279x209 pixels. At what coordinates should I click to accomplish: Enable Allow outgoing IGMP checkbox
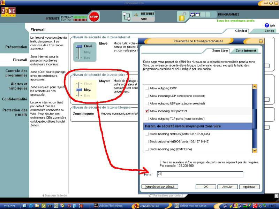point(147,88)
